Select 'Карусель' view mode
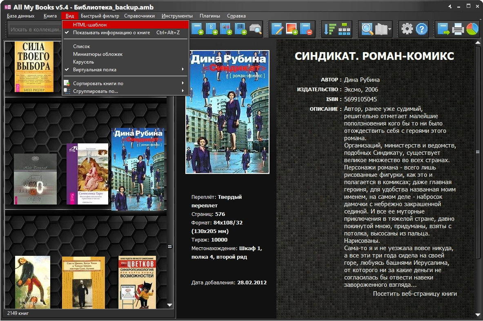Viewport: 483px width, 321px height. (x=83, y=62)
